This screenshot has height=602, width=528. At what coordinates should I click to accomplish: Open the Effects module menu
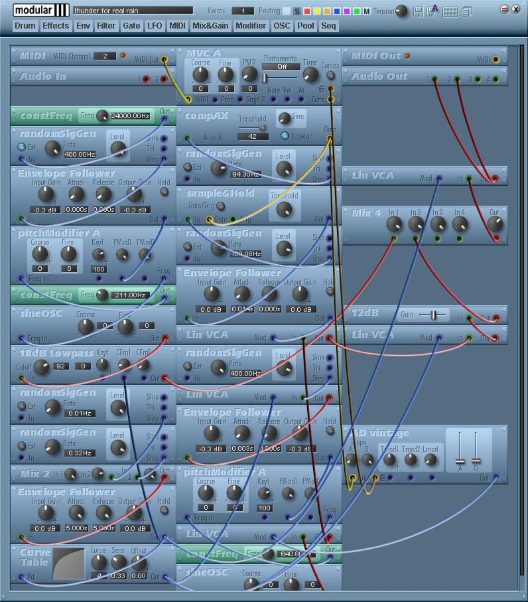point(56,26)
